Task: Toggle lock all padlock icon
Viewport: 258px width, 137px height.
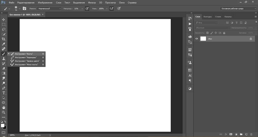Action: pyautogui.click(x=224, y=33)
